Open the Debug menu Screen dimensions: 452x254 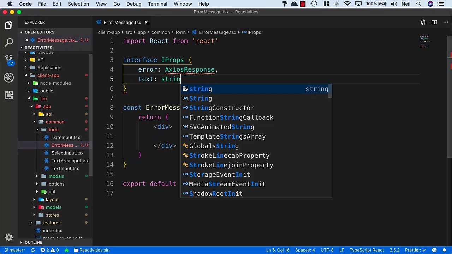point(134,4)
